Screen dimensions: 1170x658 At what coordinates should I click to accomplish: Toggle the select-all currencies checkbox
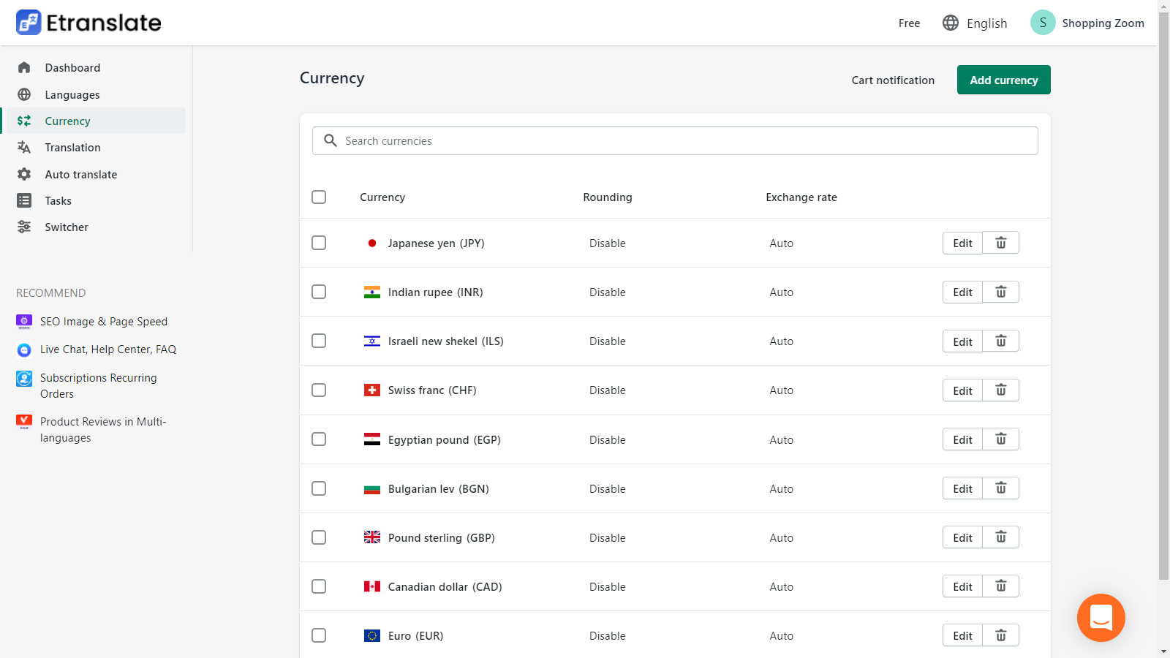[x=319, y=197]
